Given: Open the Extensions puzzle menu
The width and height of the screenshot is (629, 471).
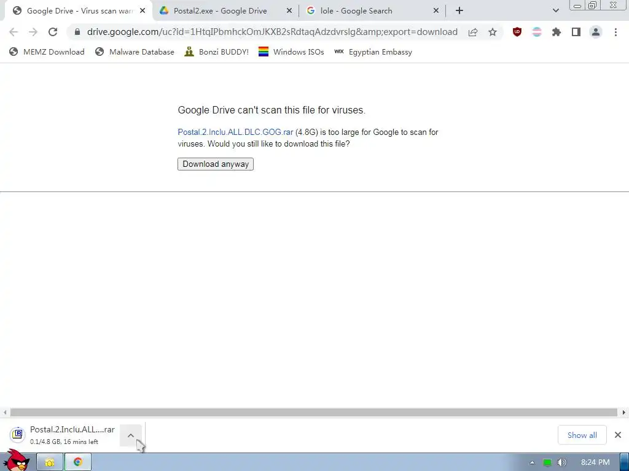Looking at the screenshot, I should tap(557, 32).
